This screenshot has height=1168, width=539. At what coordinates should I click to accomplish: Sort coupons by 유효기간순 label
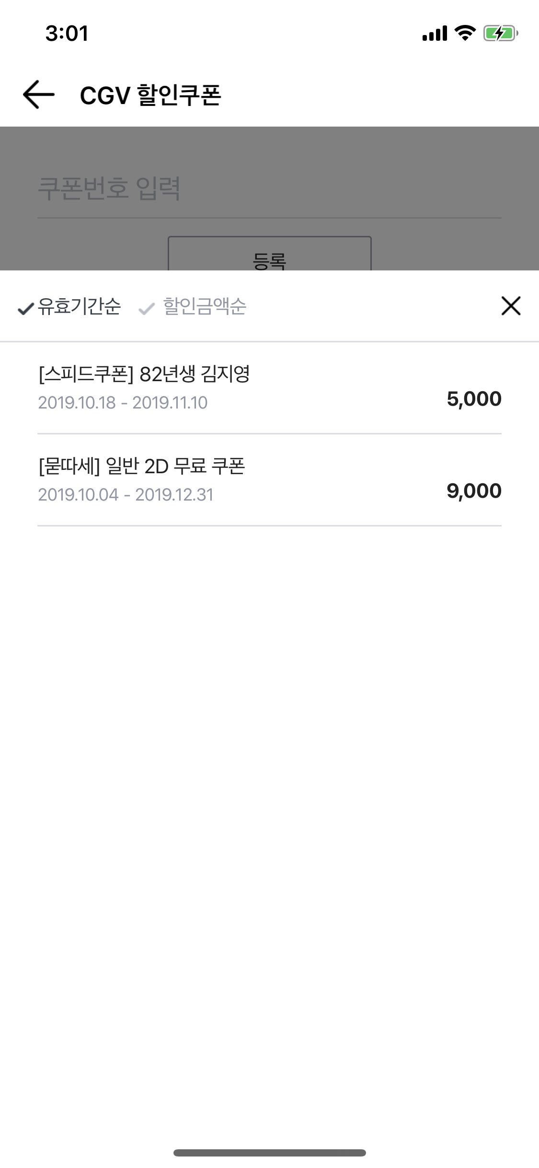pos(80,306)
